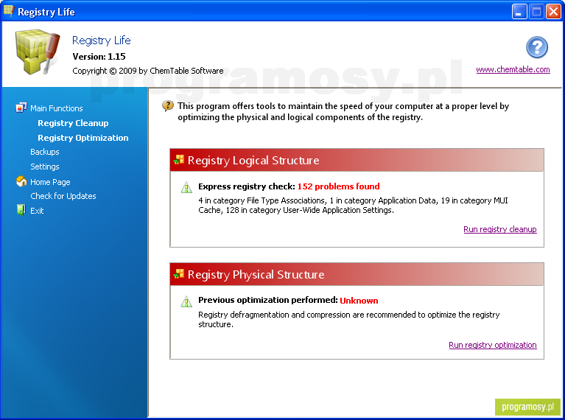Viewport: 565px width, 420px height.
Task: Click the Registry Physical Structure header
Action: [x=357, y=274]
